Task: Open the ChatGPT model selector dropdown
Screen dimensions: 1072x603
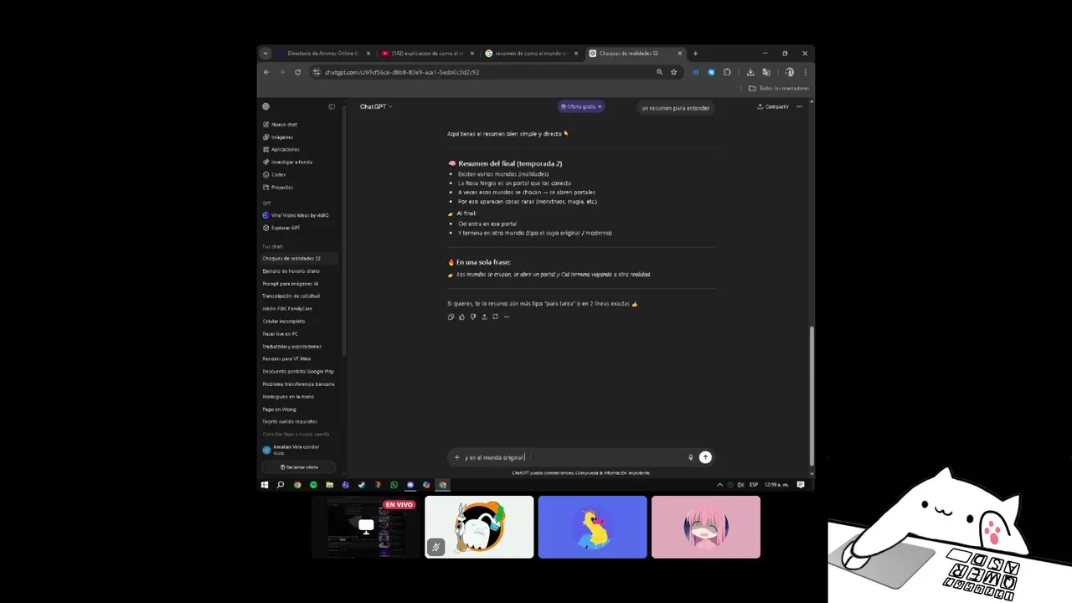Action: pos(376,106)
